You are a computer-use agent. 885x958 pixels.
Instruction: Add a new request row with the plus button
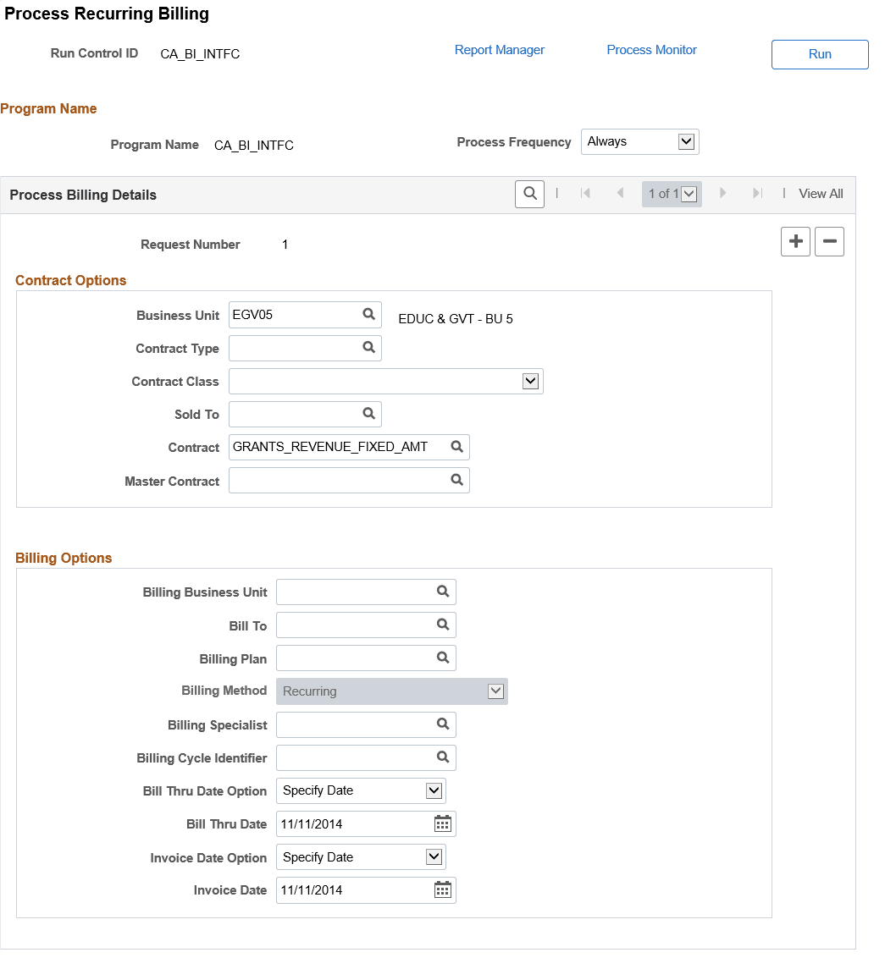click(x=795, y=241)
